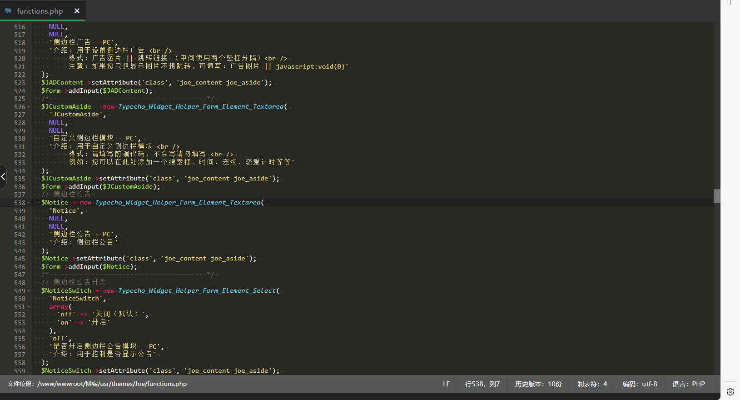
Task: Click the plus icon in the top-right corner
Action: [x=730, y=3]
